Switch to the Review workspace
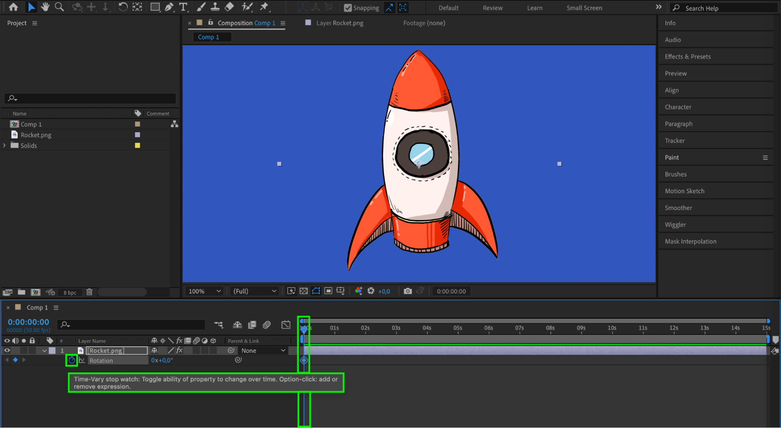This screenshot has height=428, width=781. coord(492,8)
